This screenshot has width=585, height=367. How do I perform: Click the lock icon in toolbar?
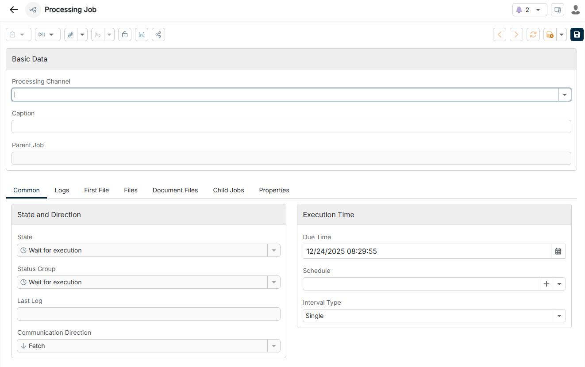pyautogui.click(x=125, y=34)
